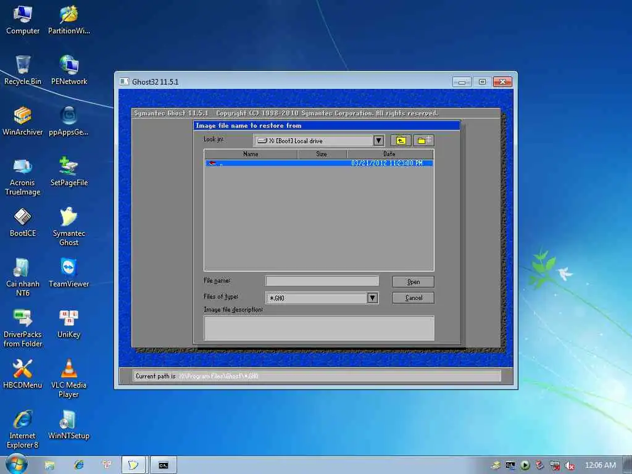
Task: Focus the File name input field
Action: pyautogui.click(x=322, y=281)
